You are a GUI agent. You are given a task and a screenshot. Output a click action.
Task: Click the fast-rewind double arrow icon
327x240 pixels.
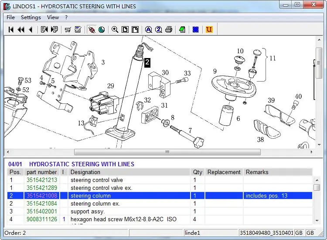pyautogui.click(x=20, y=30)
